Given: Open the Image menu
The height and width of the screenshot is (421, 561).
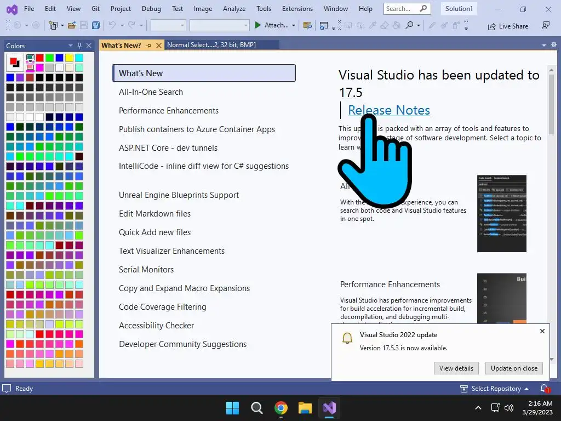Looking at the screenshot, I should pyautogui.click(x=203, y=9).
